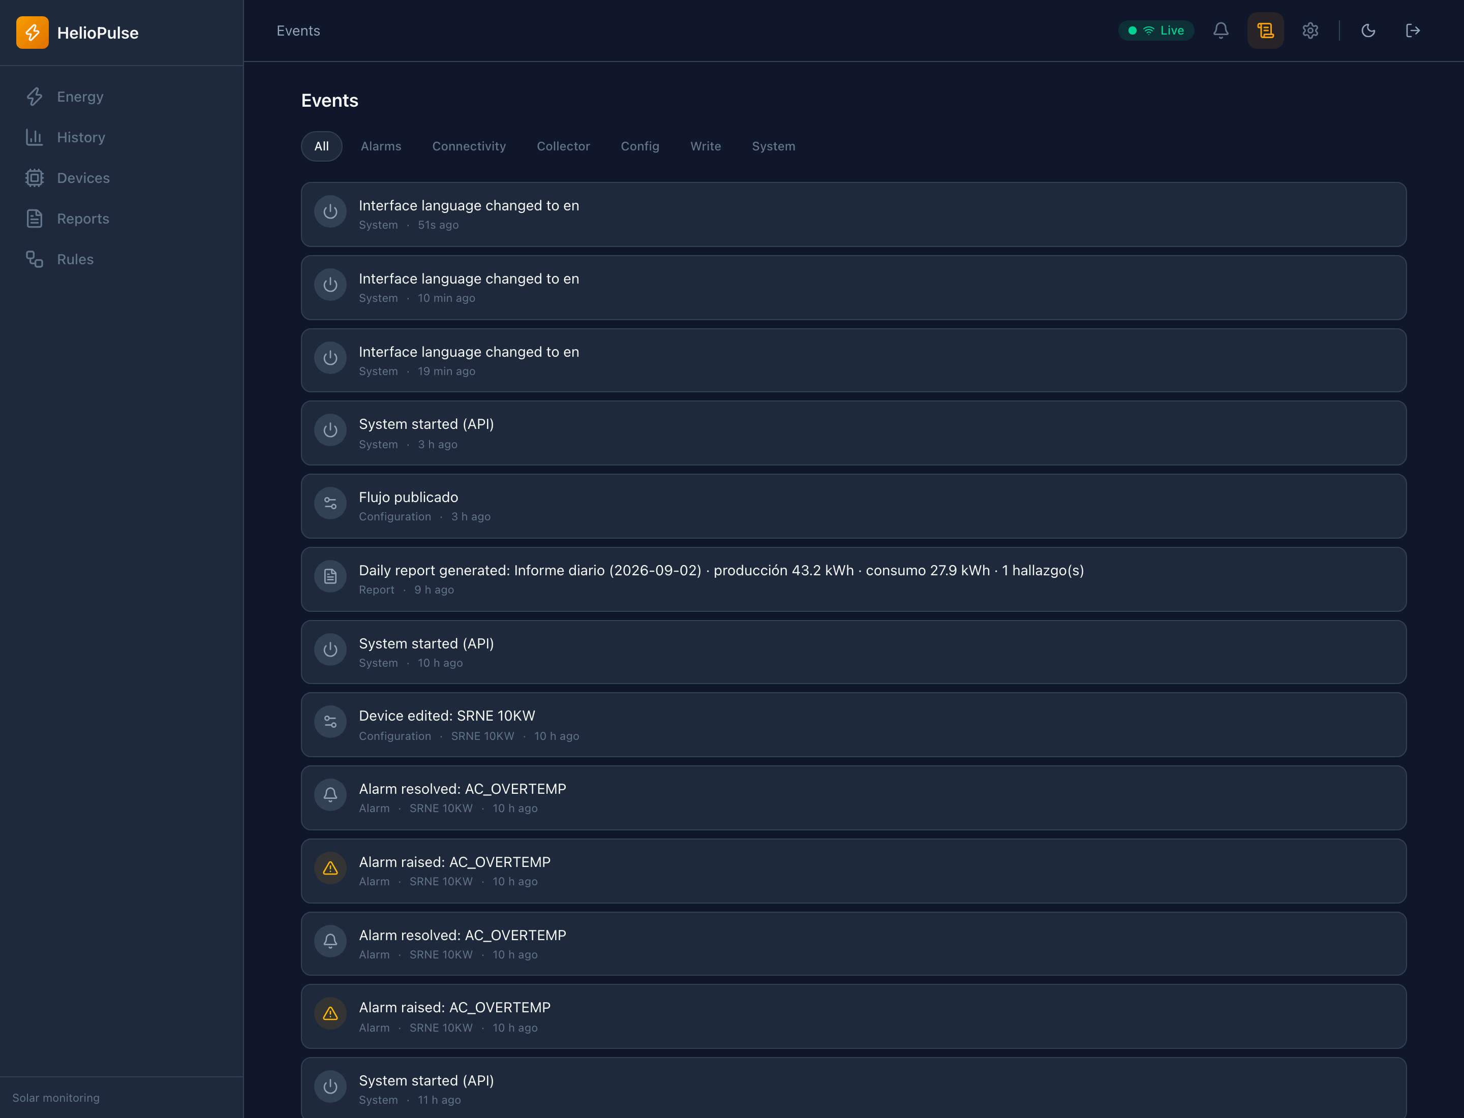The image size is (1464, 1118).
Task: Open the Flujo publicado event text
Action: coord(408,497)
